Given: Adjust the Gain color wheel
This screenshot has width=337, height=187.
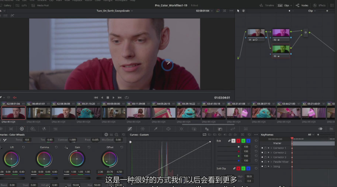Looking at the screenshot, I should [x=77, y=159].
